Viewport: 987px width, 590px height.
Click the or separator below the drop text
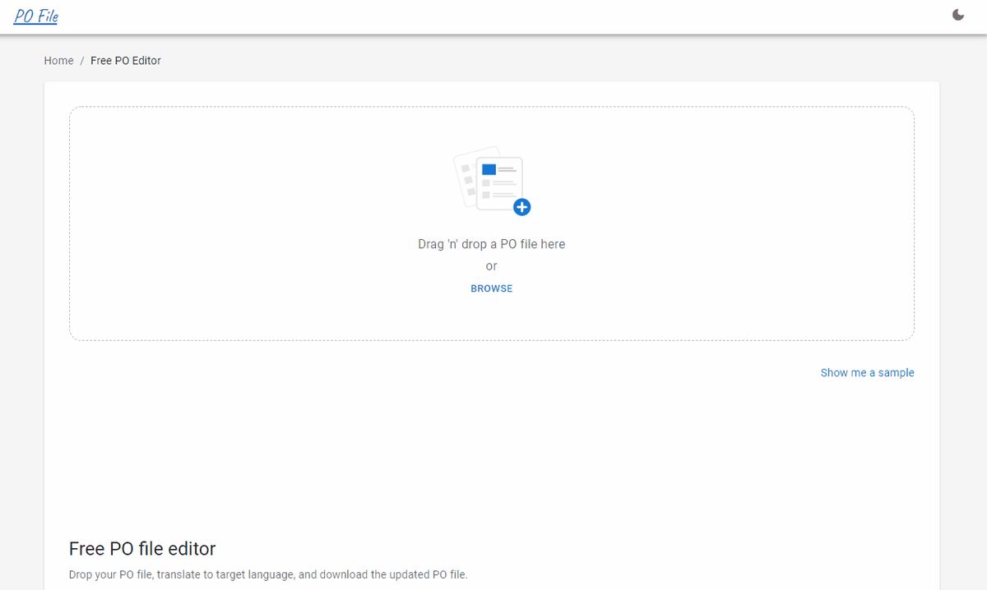pos(491,265)
